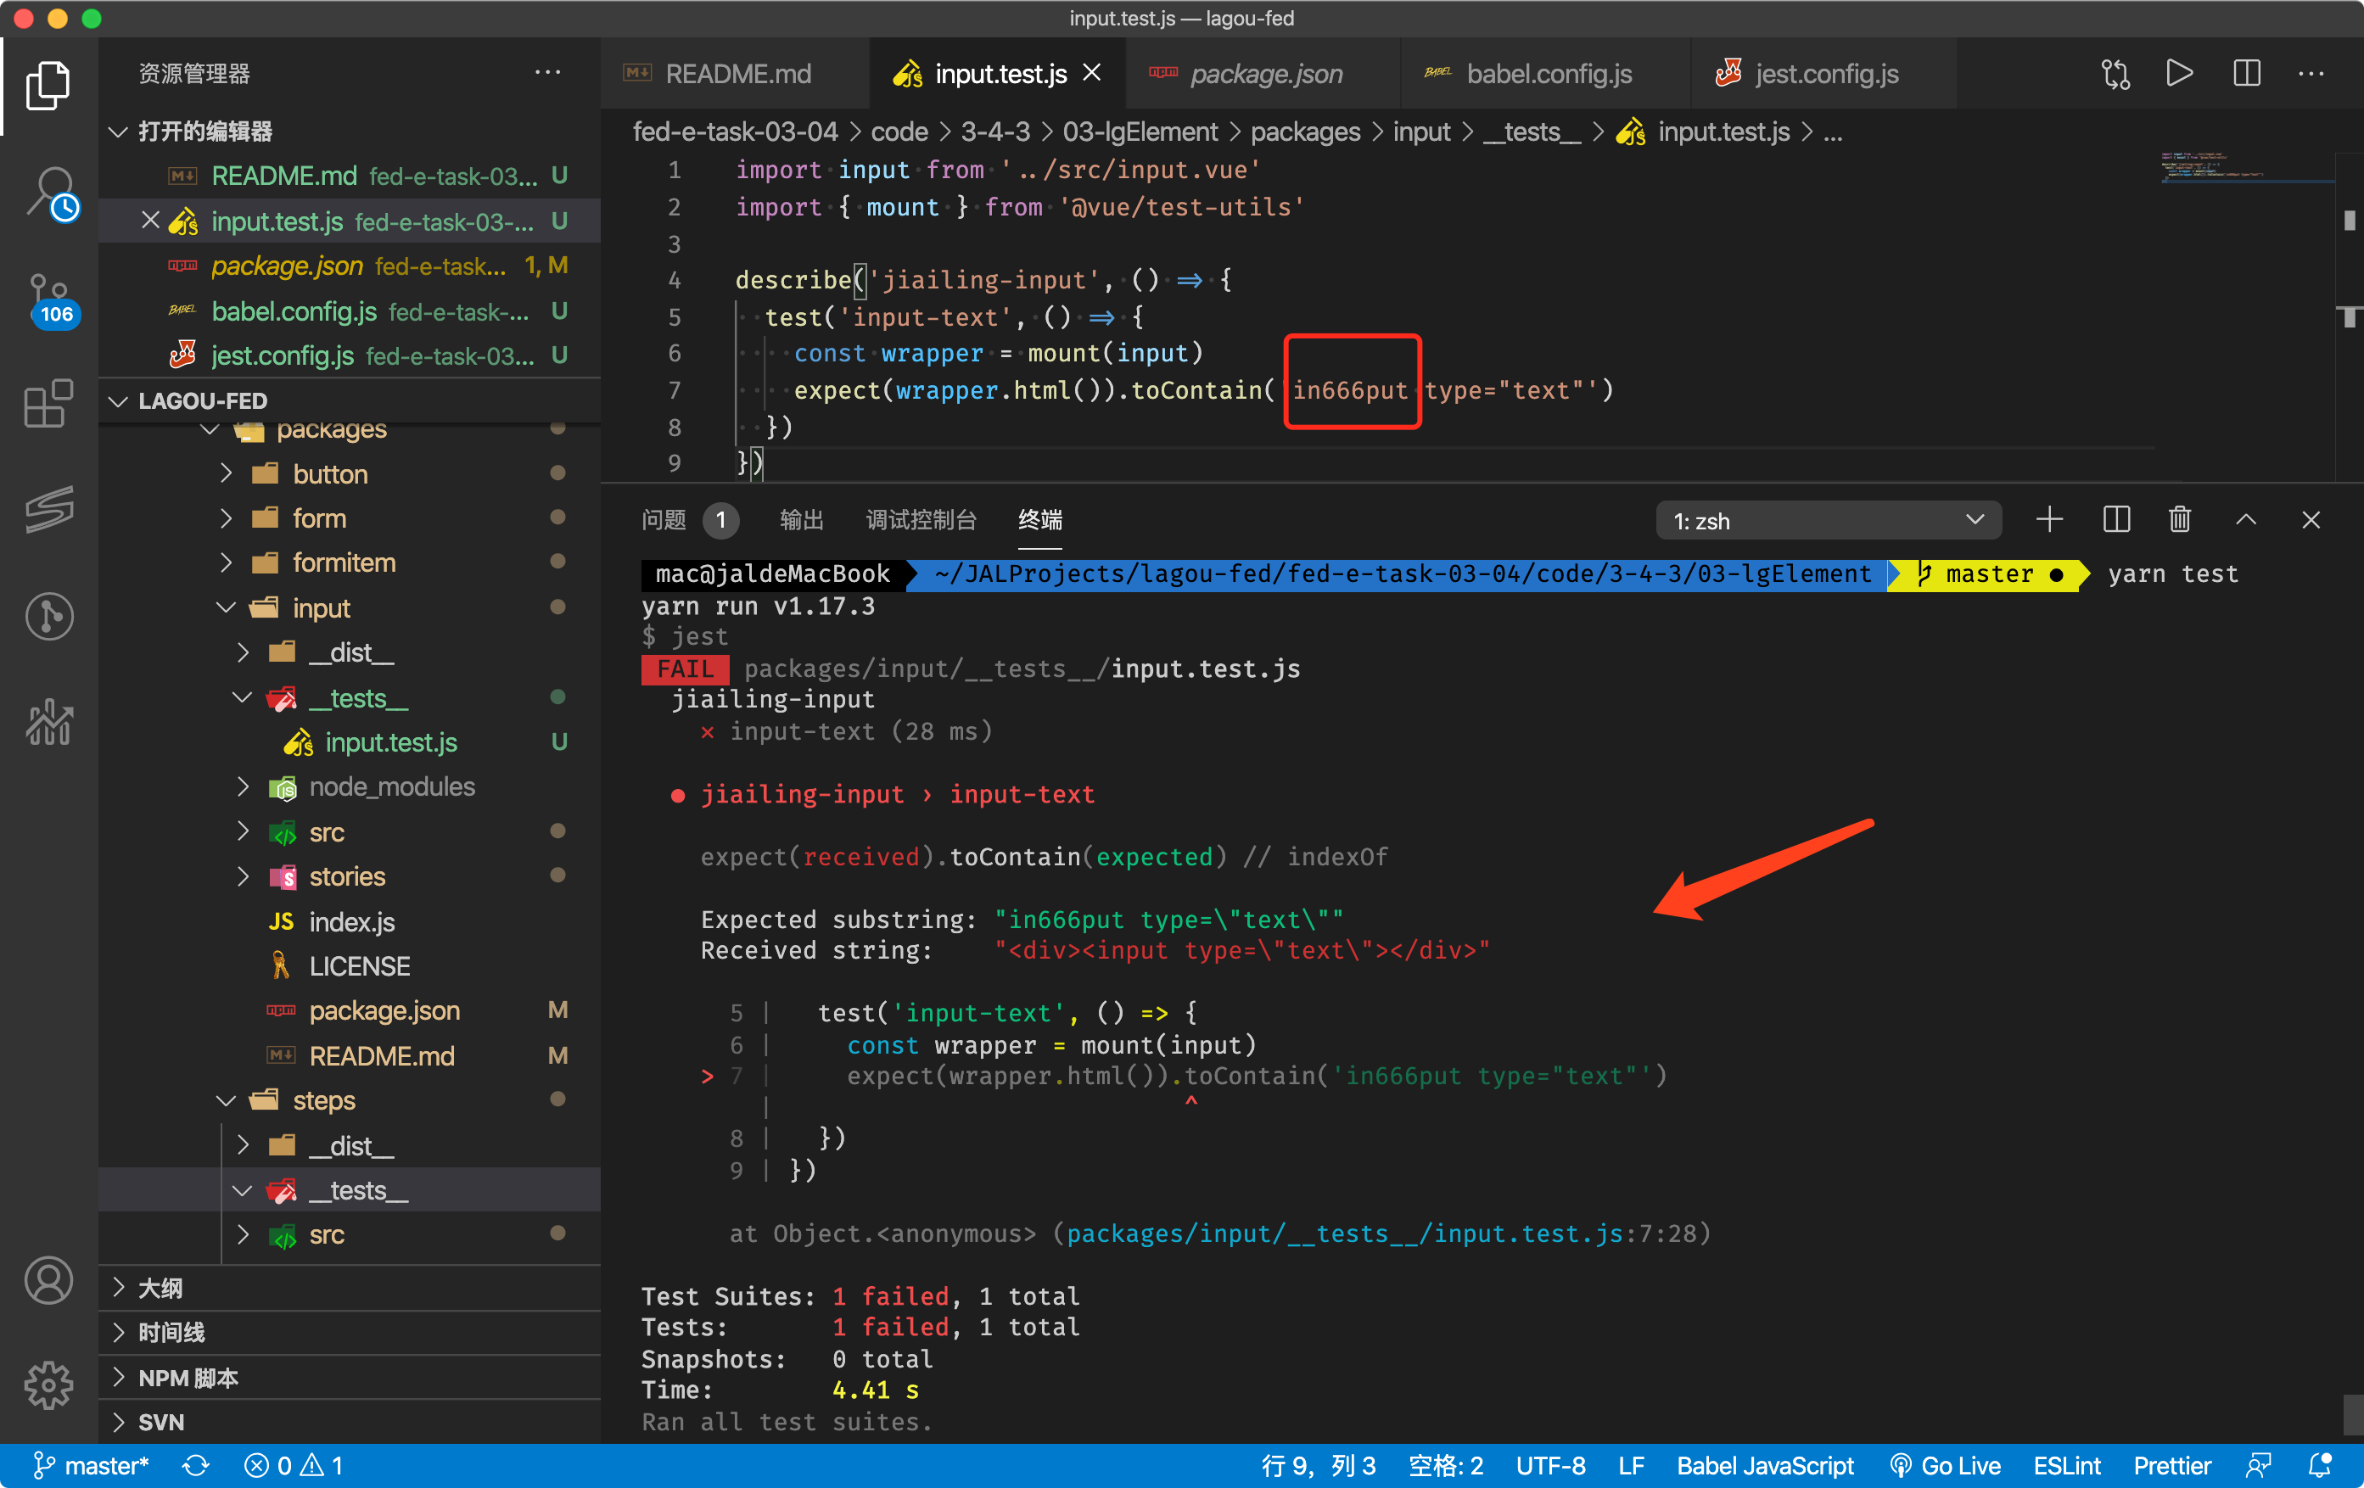Switch to the 调试控制台 panel tab
This screenshot has width=2364, height=1488.
click(x=921, y=520)
